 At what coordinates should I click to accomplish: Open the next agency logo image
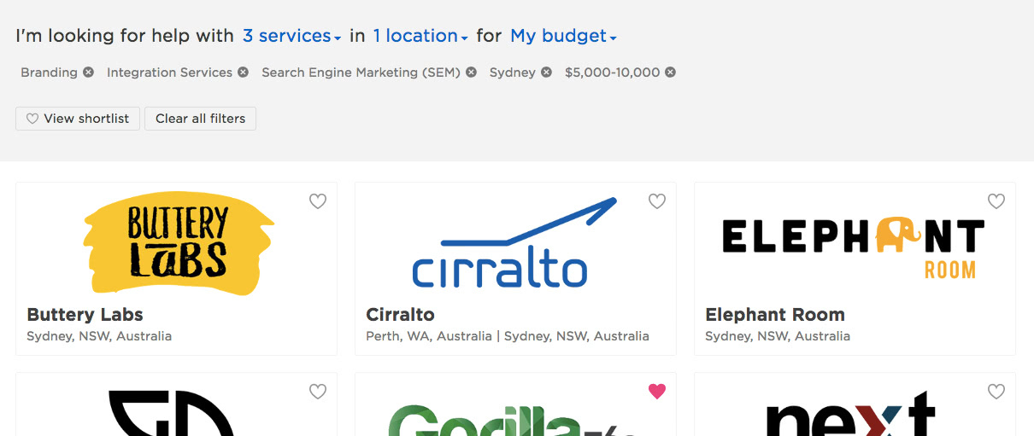pos(851,415)
